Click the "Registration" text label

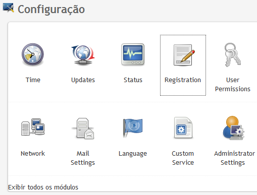point(183,80)
